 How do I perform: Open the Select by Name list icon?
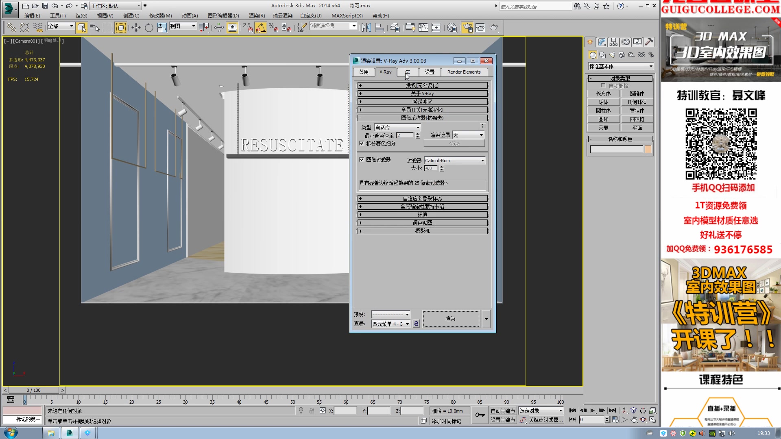click(x=94, y=28)
